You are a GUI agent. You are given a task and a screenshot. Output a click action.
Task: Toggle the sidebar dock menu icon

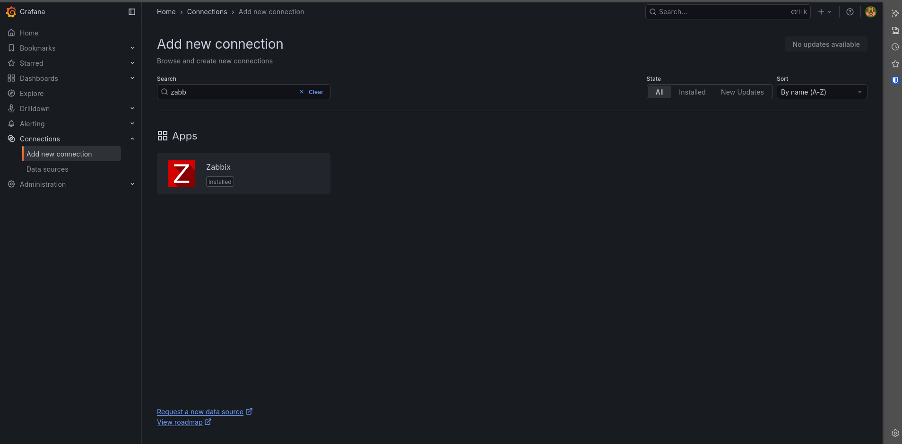tap(132, 12)
